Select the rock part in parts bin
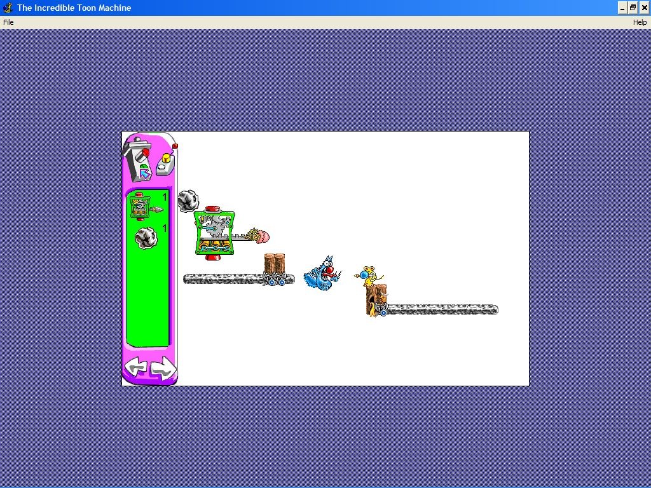The image size is (651, 488). coord(146,238)
